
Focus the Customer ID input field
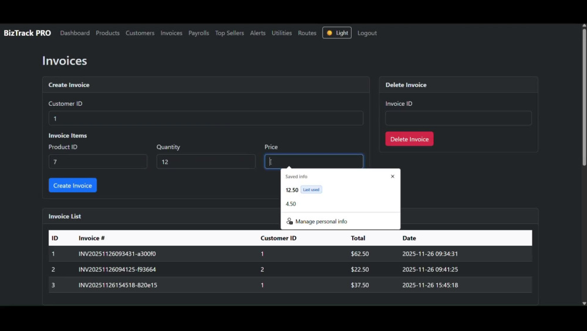[206, 118]
